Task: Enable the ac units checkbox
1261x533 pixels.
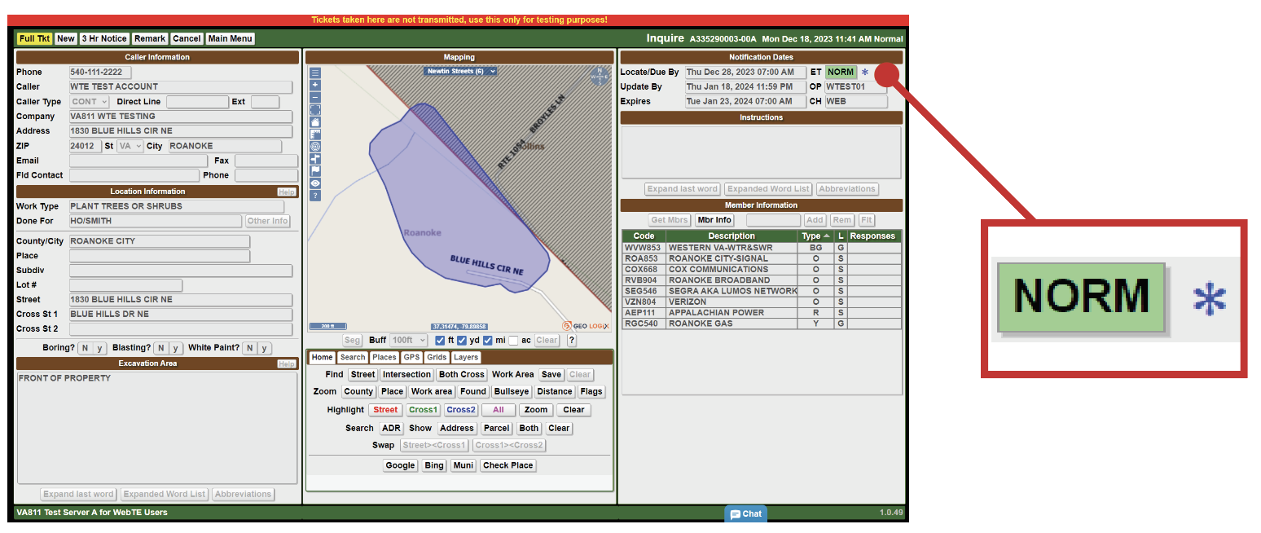Action: tap(513, 341)
